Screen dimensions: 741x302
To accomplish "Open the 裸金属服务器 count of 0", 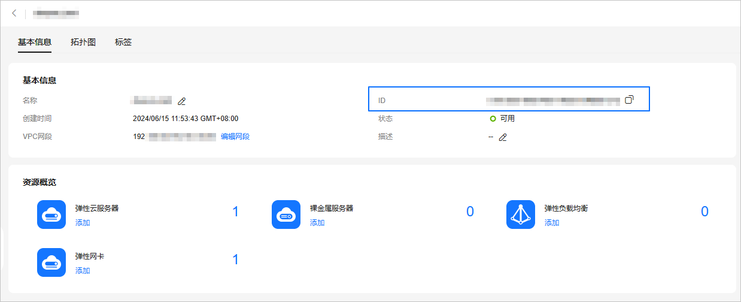I will [470, 212].
